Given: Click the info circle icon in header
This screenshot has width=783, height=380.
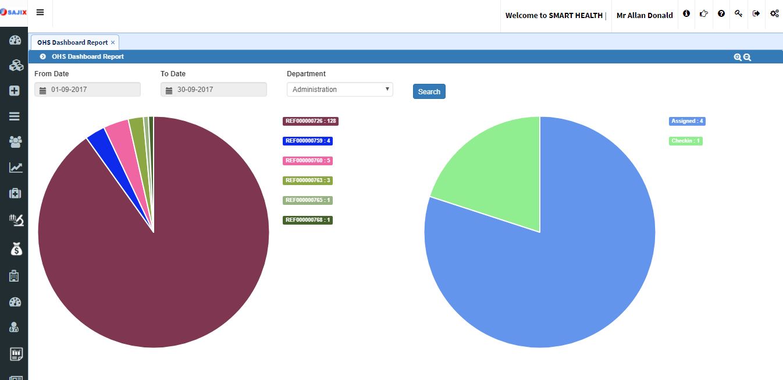Looking at the screenshot, I should 686,13.
